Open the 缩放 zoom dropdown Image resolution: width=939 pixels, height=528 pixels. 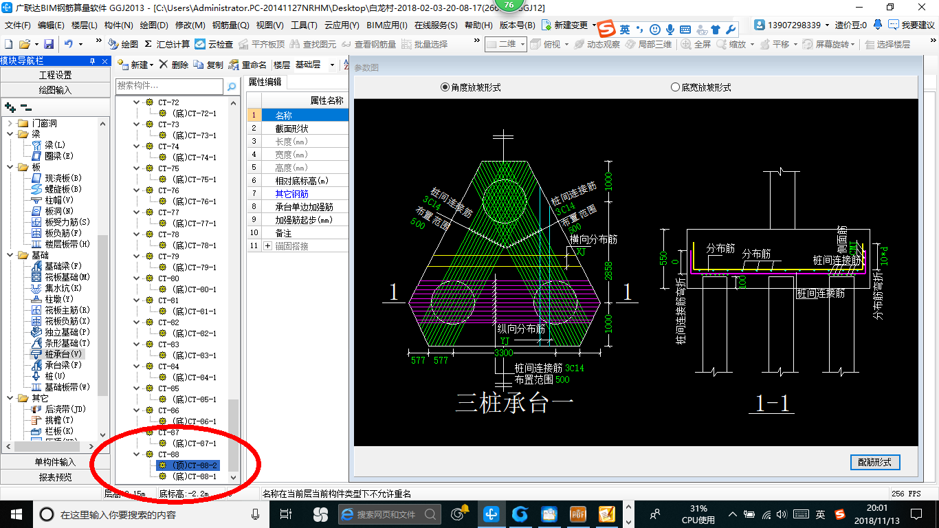(x=751, y=44)
